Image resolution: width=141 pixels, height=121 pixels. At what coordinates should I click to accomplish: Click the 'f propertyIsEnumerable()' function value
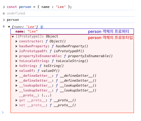[88, 56]
